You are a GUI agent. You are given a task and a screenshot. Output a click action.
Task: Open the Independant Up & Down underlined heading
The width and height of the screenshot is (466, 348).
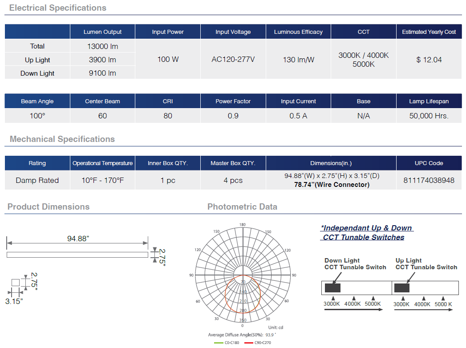pyautogui.click(x=366, y=228)
